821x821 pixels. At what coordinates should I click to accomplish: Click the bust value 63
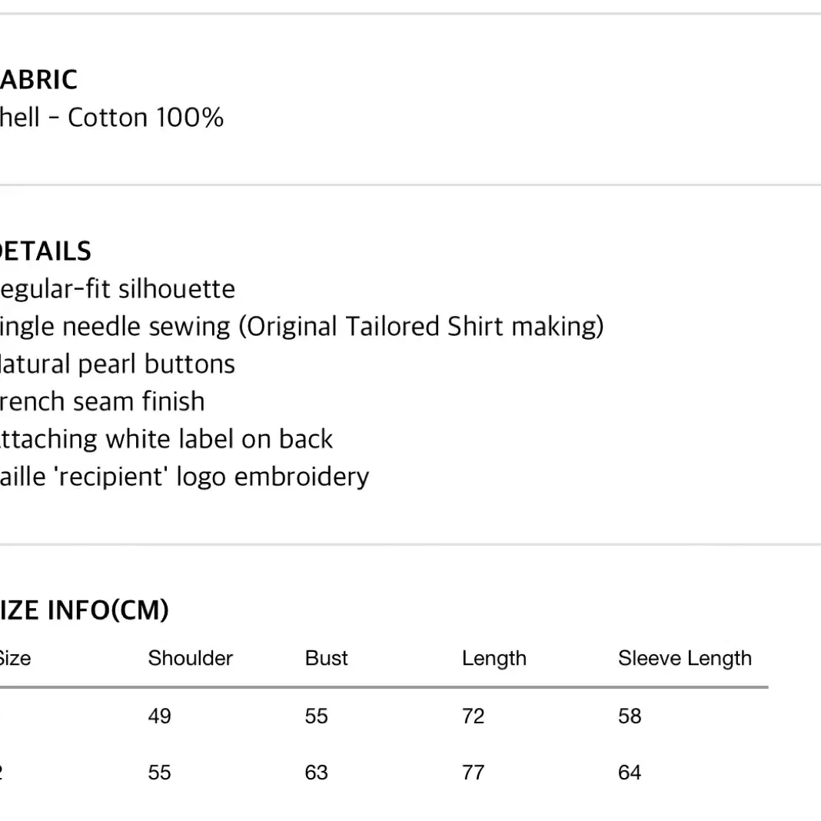(x=316, y=773)
